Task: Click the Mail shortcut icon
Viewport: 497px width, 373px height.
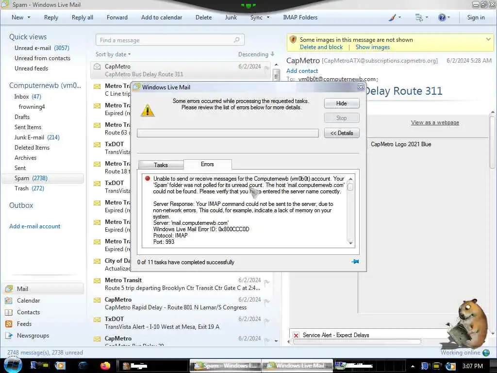Action: 9,288
